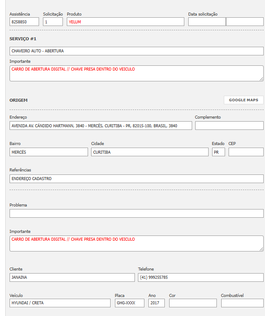This screenshot has width=265, height=316.
Task: Focus the empty CEP field
Action: click(246, 152)
